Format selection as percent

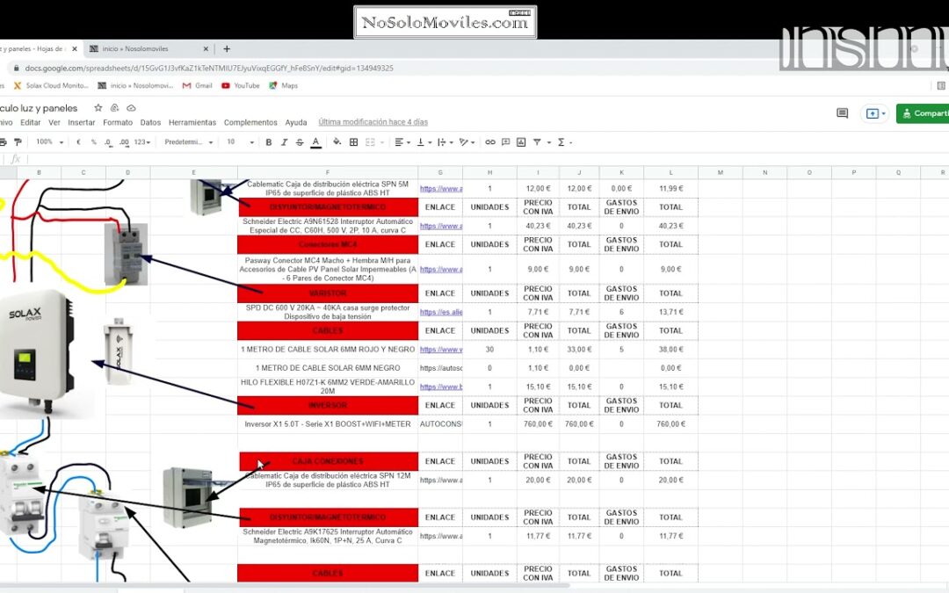point(94,142)
